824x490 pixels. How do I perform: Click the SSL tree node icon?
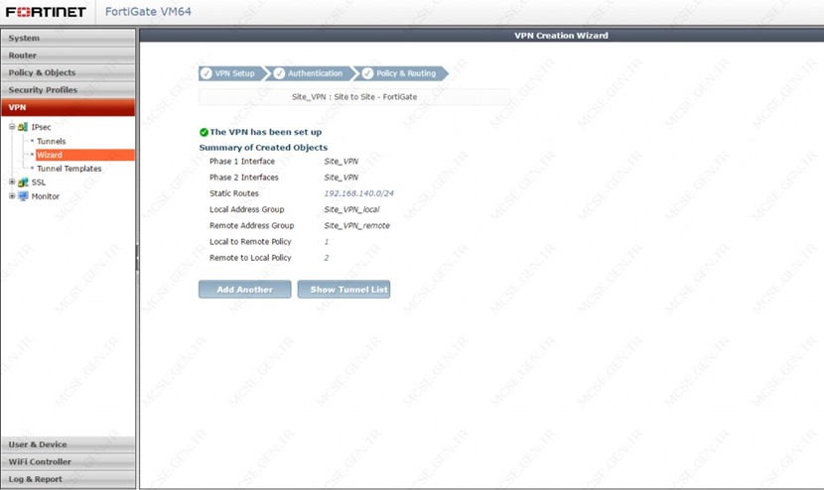click(x=23, y=183)
